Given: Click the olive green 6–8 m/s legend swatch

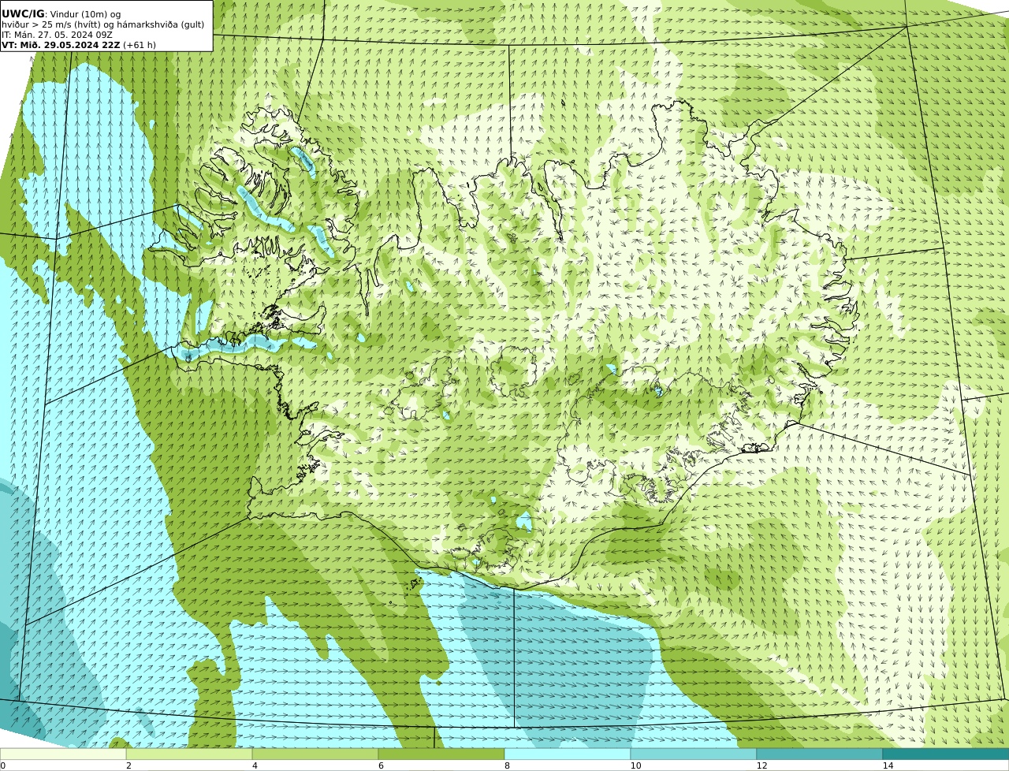Looking at the screenshot, I should (x=441, y=754).
